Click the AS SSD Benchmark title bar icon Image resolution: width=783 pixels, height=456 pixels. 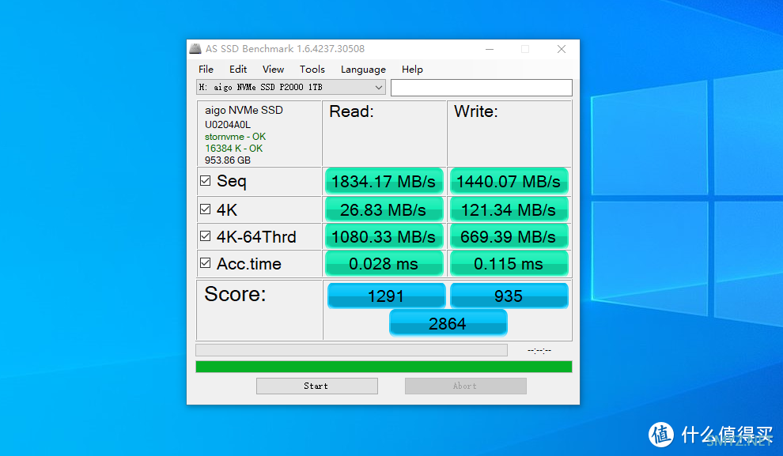click(x=195, y=49)
